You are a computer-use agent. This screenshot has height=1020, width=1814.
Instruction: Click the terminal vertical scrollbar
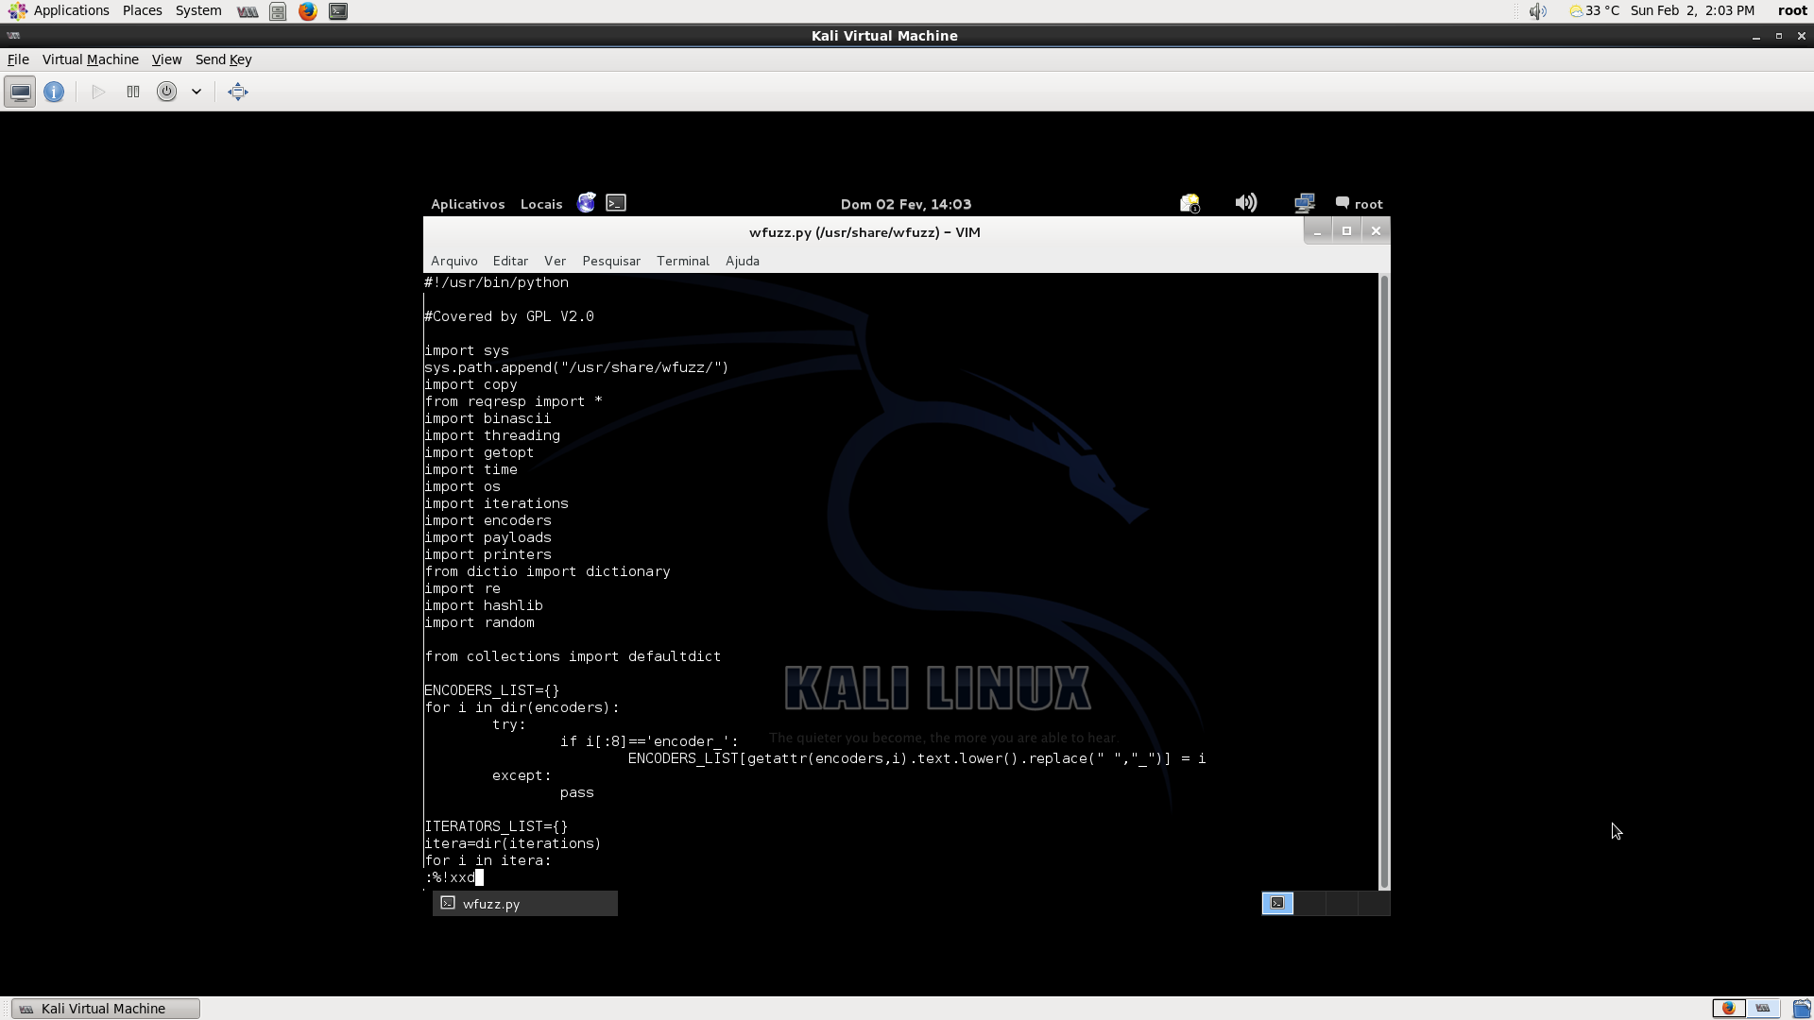(1384, 582)
